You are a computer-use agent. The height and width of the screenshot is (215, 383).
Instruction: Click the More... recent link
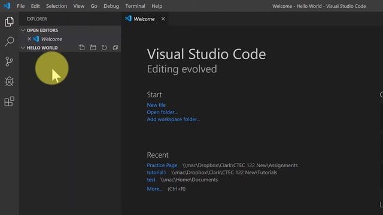[x=154, y=189]
